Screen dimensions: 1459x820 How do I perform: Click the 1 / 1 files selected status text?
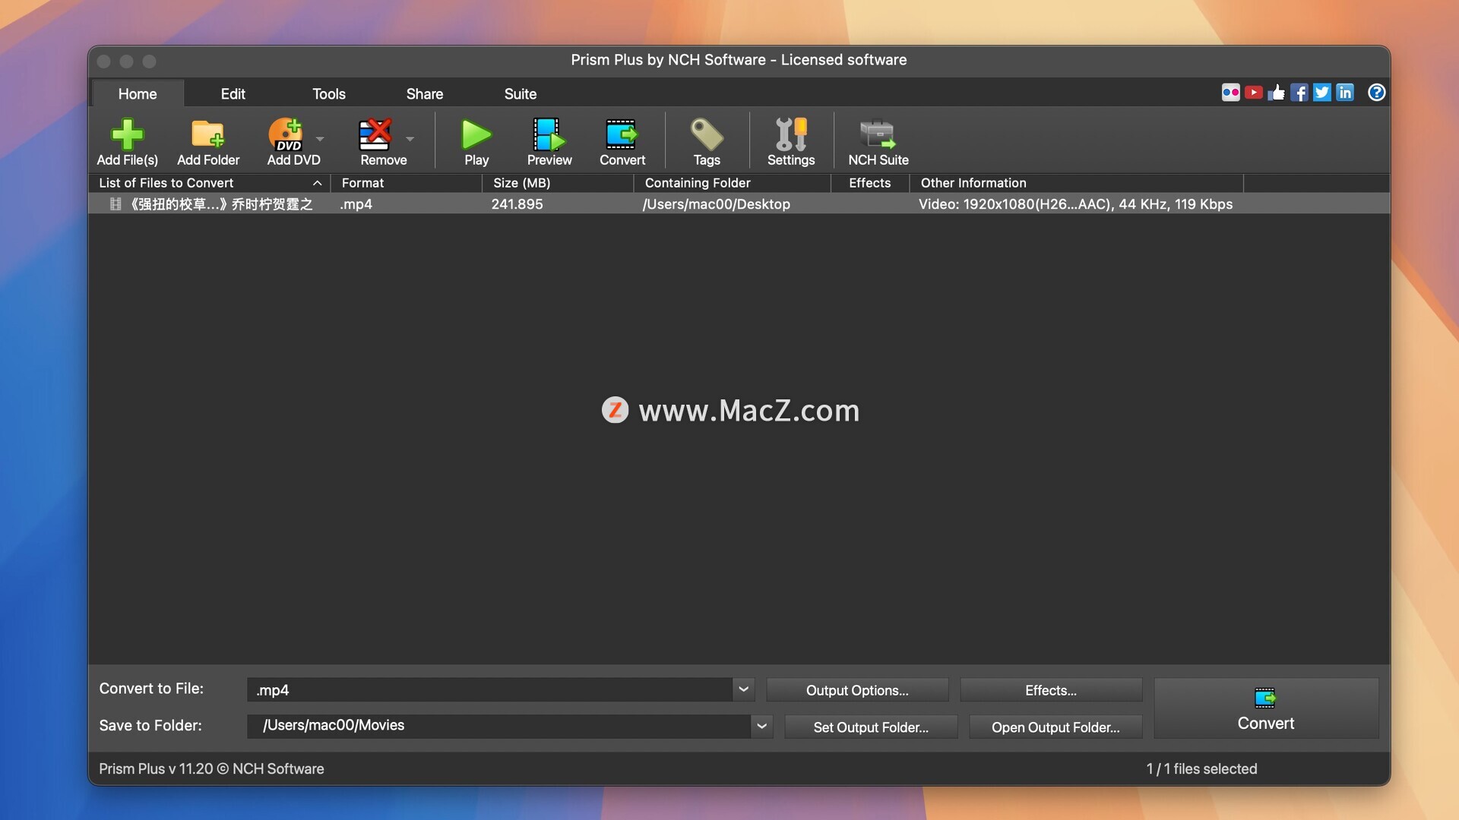[x=1201, y=768]
